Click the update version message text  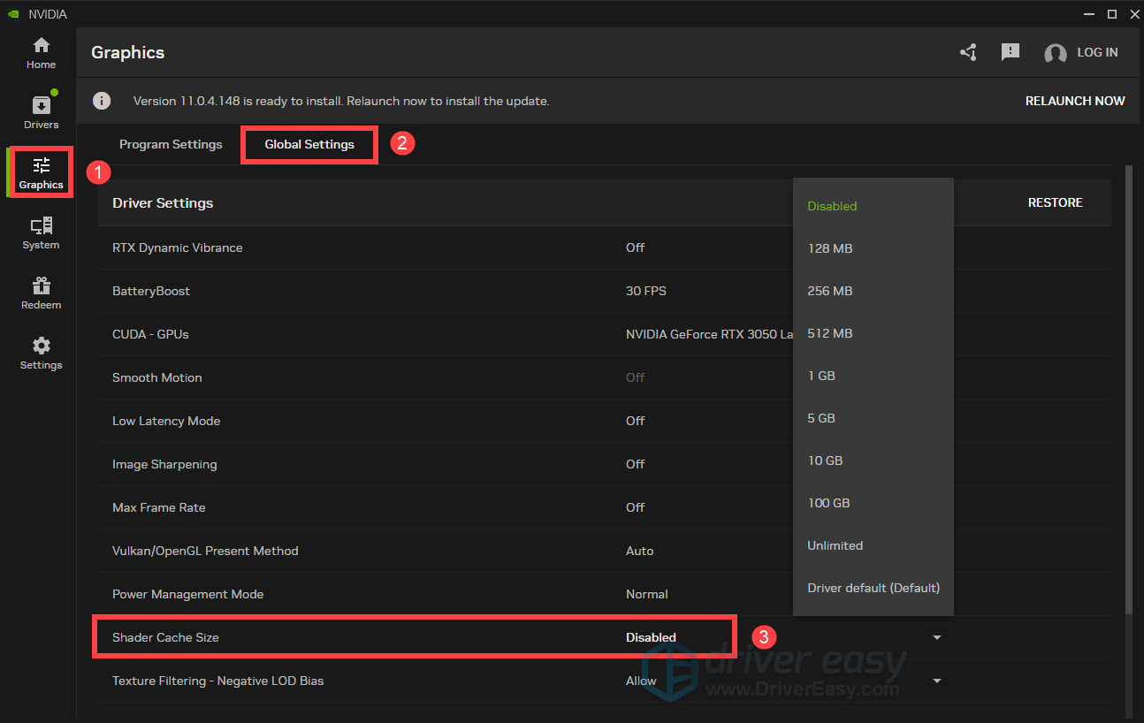pyautogui.click(x=341, y=101)
